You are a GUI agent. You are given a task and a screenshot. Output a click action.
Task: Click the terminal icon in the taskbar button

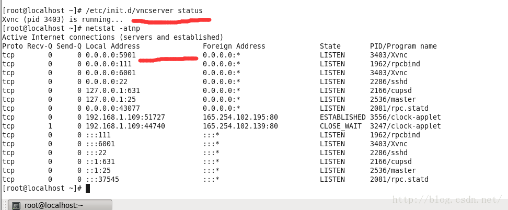tap(16, 205)
